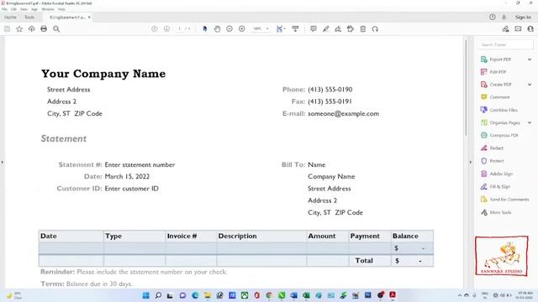The height and width of the screenshot is (302, 538).
Task: Click the scrolling mode toolbar icon
Action: (x=295, y=29)
